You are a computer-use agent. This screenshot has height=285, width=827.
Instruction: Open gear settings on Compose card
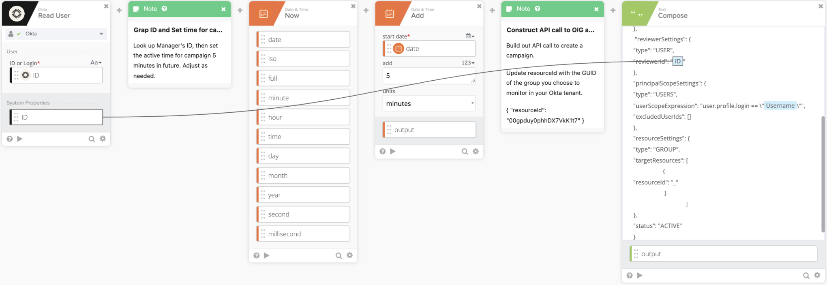pos(817,275)
